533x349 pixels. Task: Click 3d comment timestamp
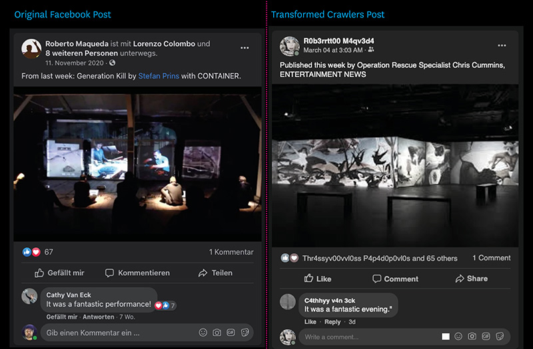pyautogui.click(x=352, y=322)
